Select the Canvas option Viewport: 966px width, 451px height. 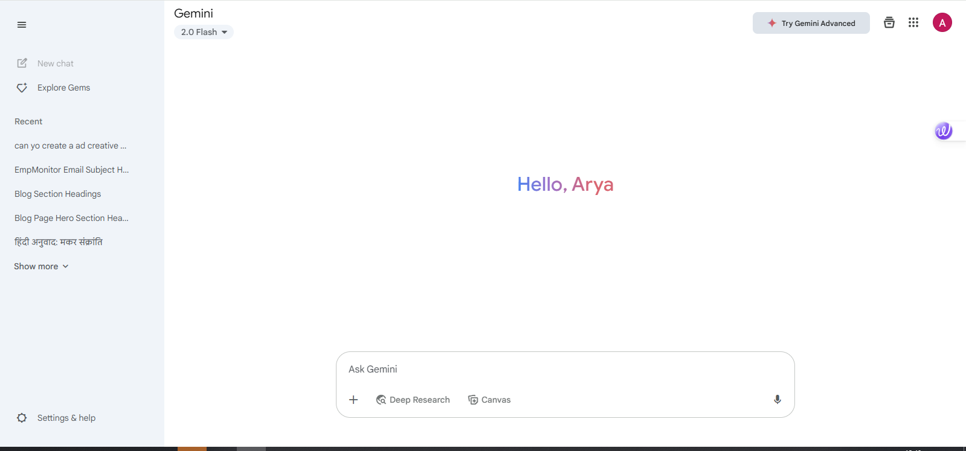(489, 400)
